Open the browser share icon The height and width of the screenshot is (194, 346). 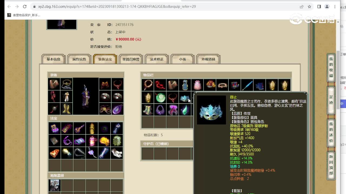coord(301,6)
